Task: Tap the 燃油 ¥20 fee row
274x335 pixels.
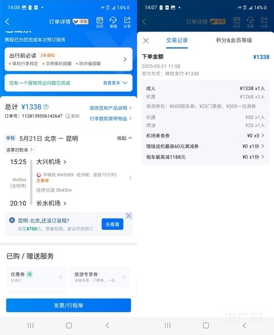Action: click(205, 125)
